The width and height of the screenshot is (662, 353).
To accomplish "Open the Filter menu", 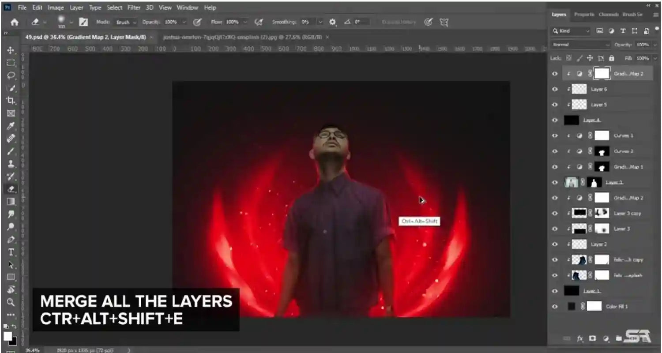I will click(x=134, y=8).
